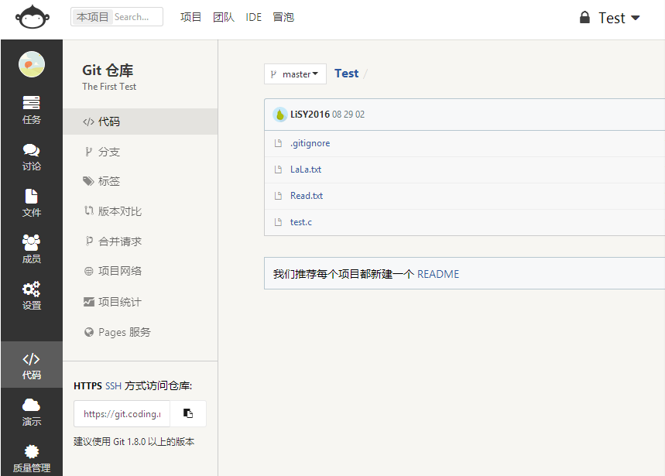Copy repository URL with clipboard icon
Screen dimensions: 665x476
[x=188, y=413]
